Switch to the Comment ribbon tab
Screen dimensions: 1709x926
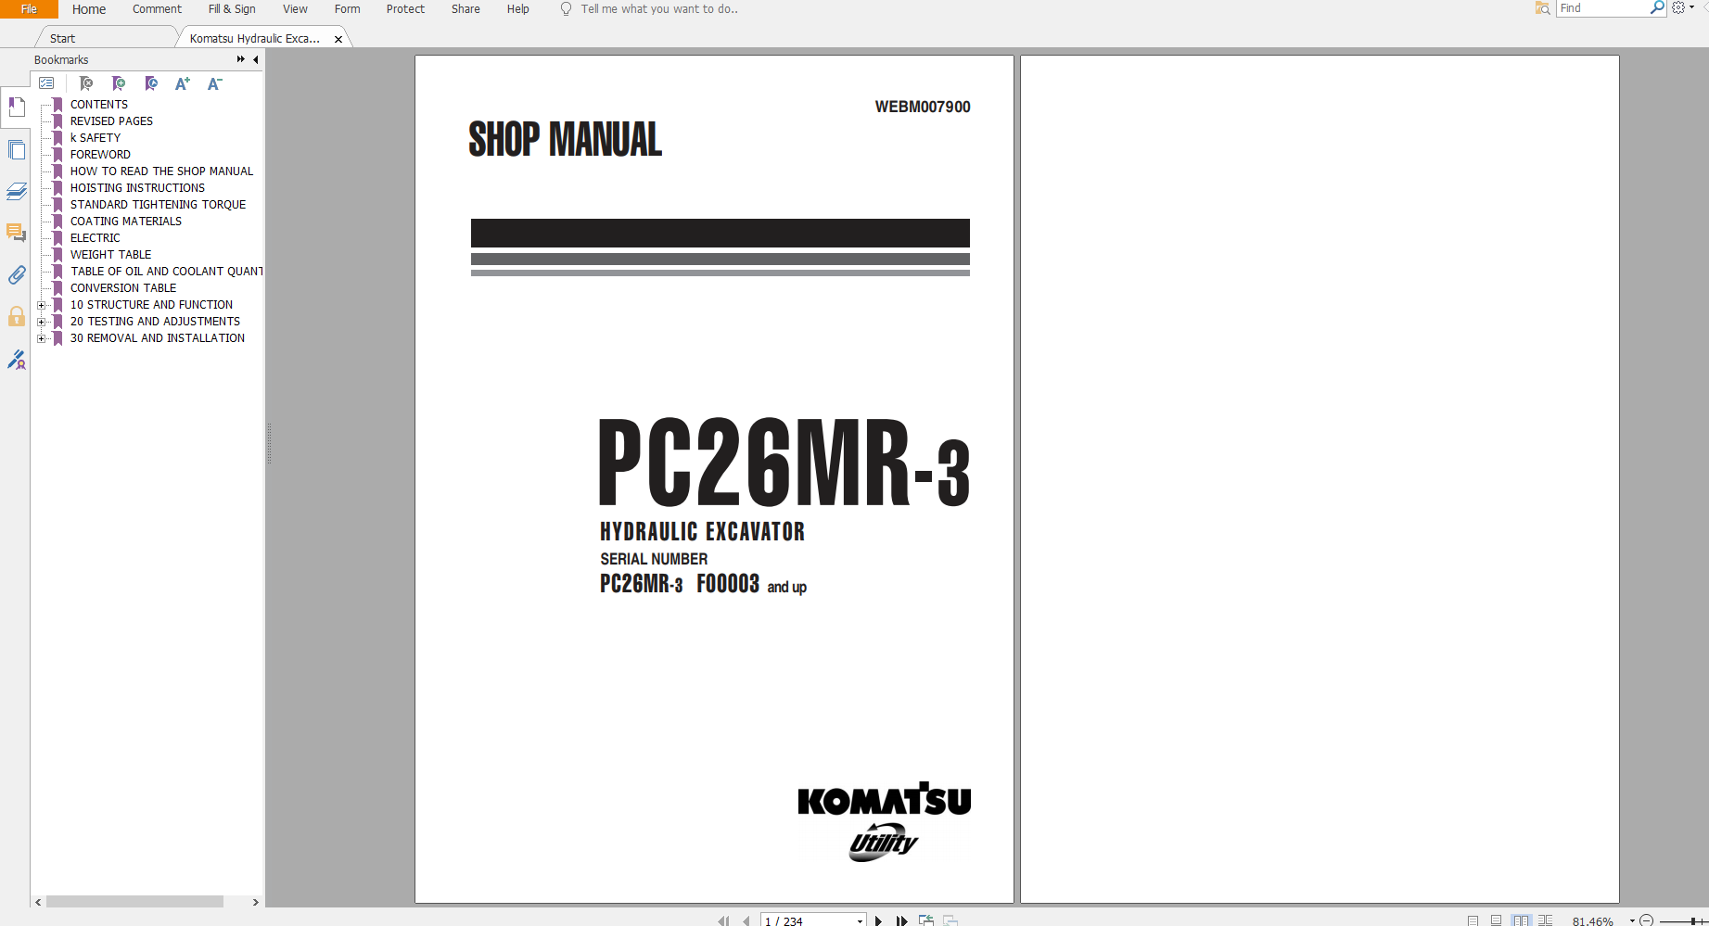[x=157, y=9]
